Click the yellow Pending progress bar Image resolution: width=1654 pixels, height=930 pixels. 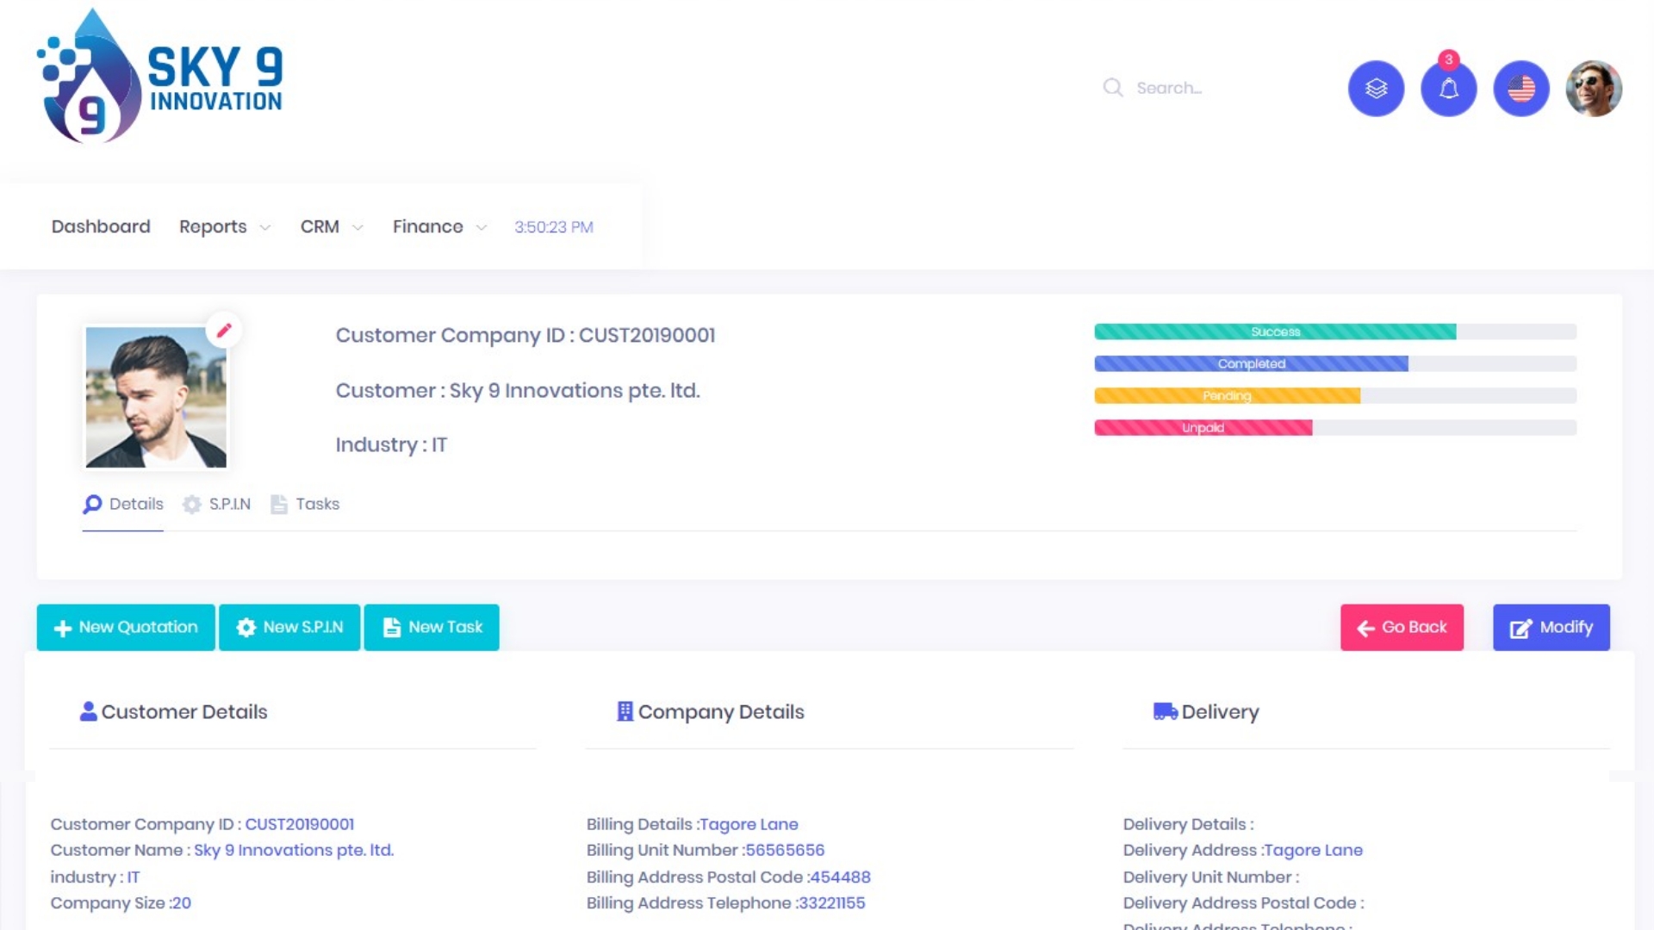click(1227, 396)
